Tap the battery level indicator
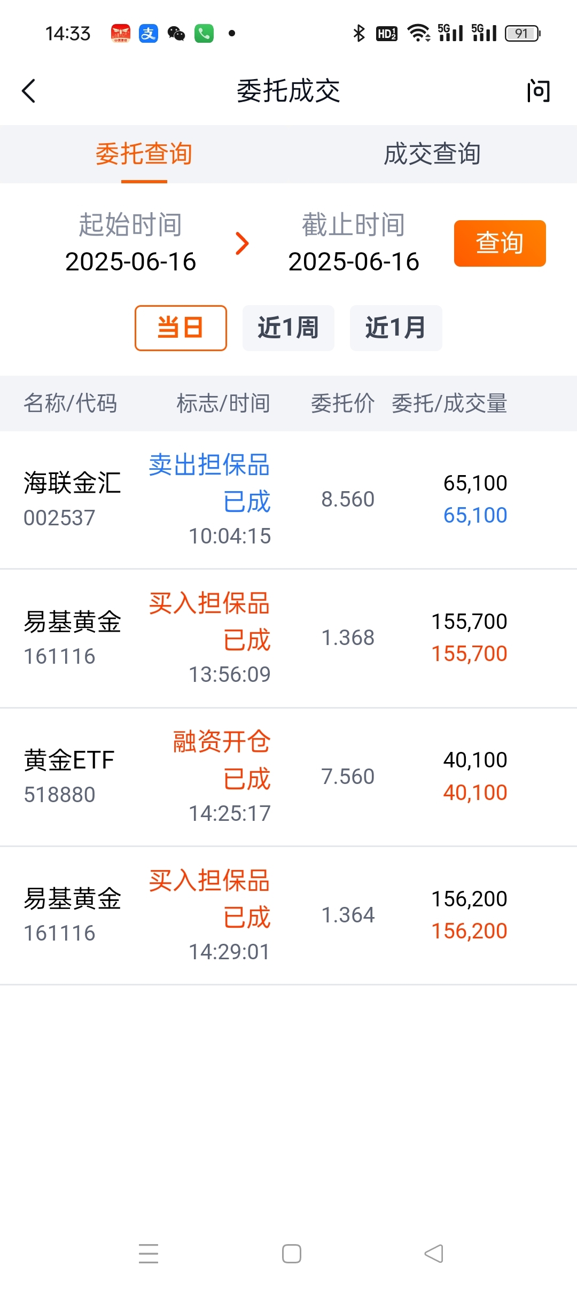 (x=523, y=34)
